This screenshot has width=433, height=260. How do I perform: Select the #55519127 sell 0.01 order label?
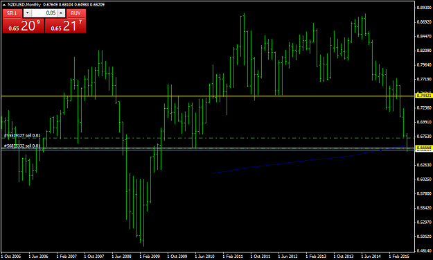click(22, 136)
